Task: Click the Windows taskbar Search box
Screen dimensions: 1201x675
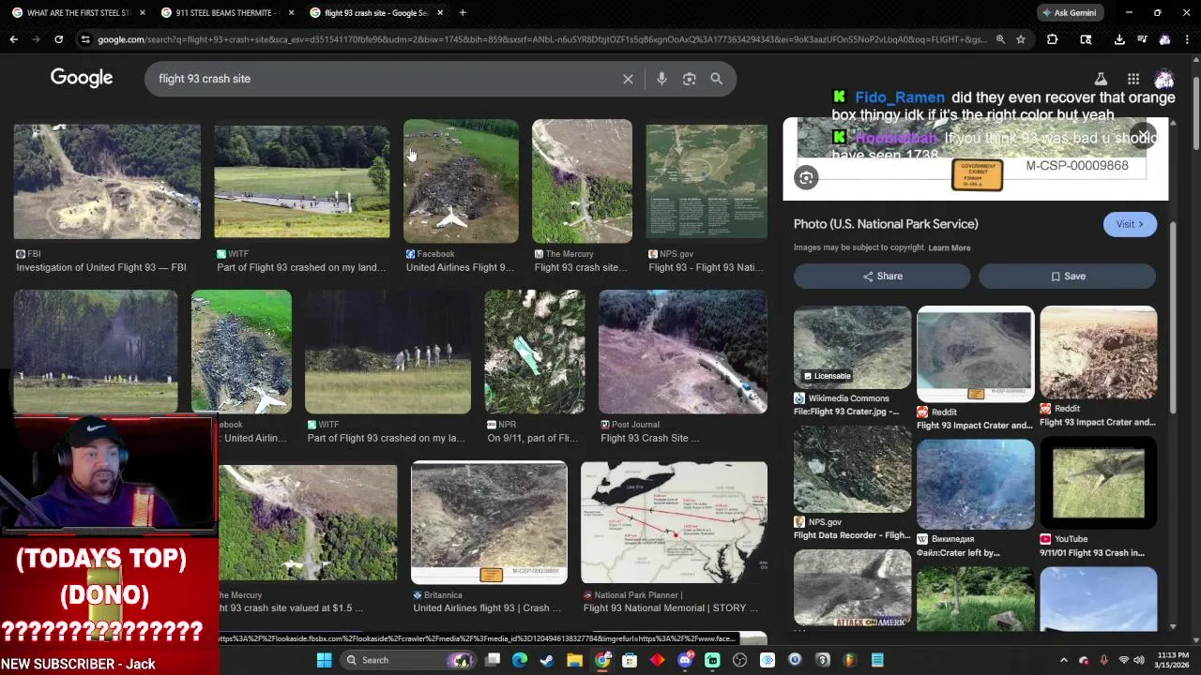Action: tap(409, 660)
